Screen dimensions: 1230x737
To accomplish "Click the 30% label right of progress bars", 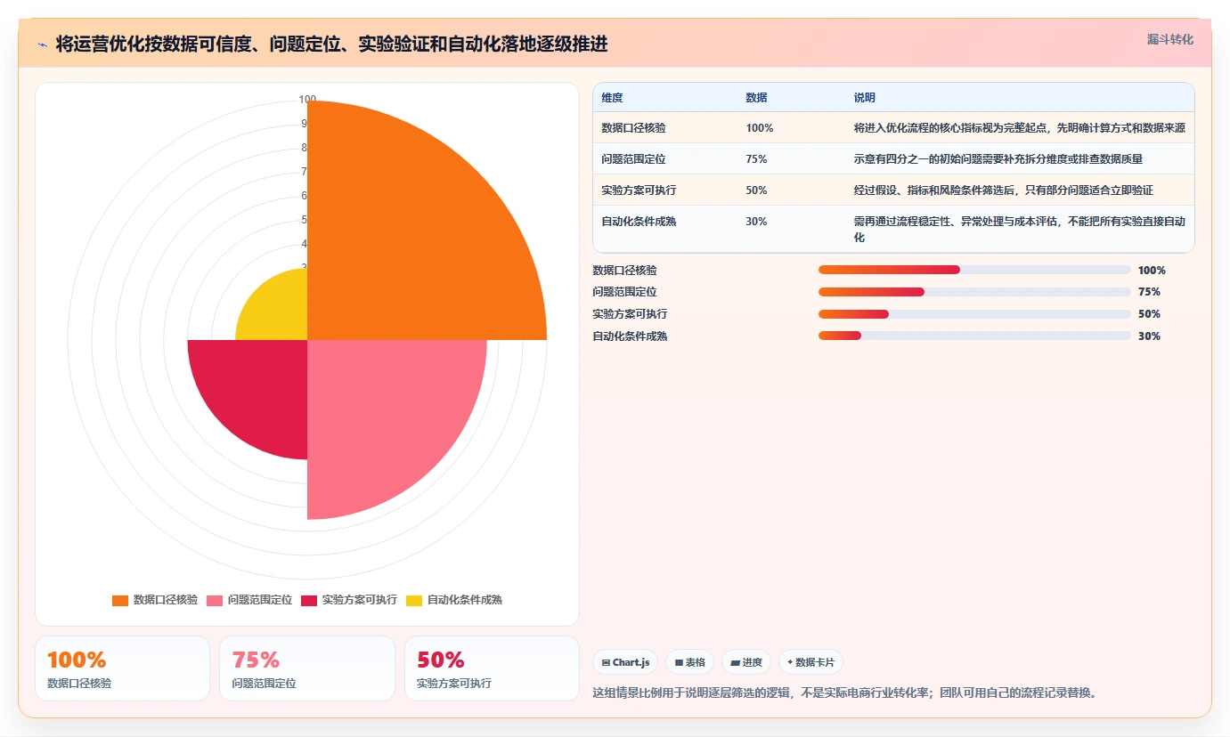I will (1149, 336).
